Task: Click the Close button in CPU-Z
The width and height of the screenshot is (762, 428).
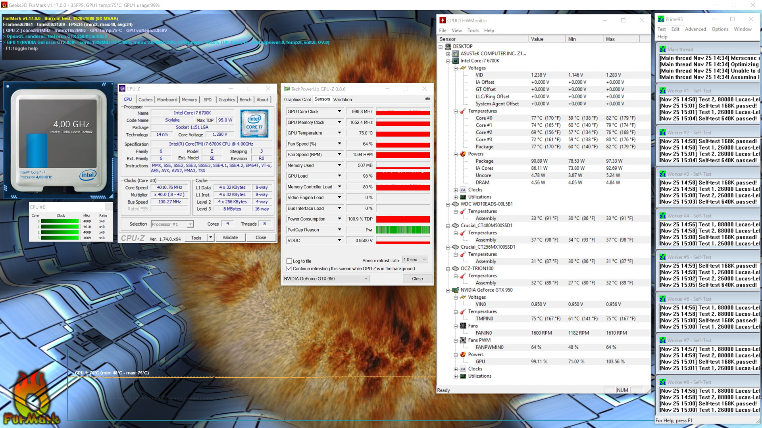Action: point(261,238)
